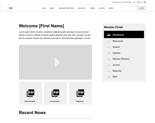Click the icon beside Resources in Member Portal

pyautogui.click(x=109, y=41)
